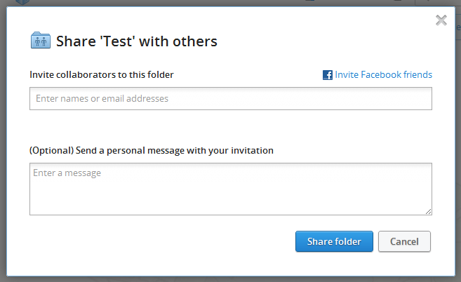
Task: Click the 'Enter names or email addresses' placeholder
Action: [102, 99]
